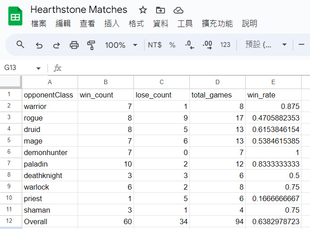Select the total_games header cell
310x229 pixels.
tap(217, 95)
